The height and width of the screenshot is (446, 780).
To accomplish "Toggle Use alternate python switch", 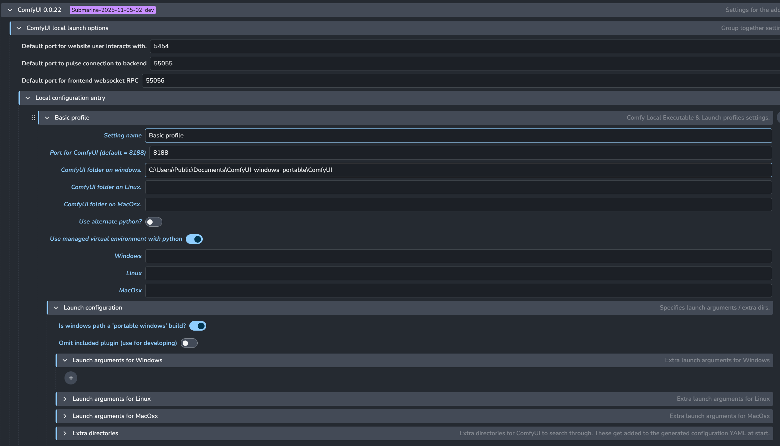I will tap(154, 222).
